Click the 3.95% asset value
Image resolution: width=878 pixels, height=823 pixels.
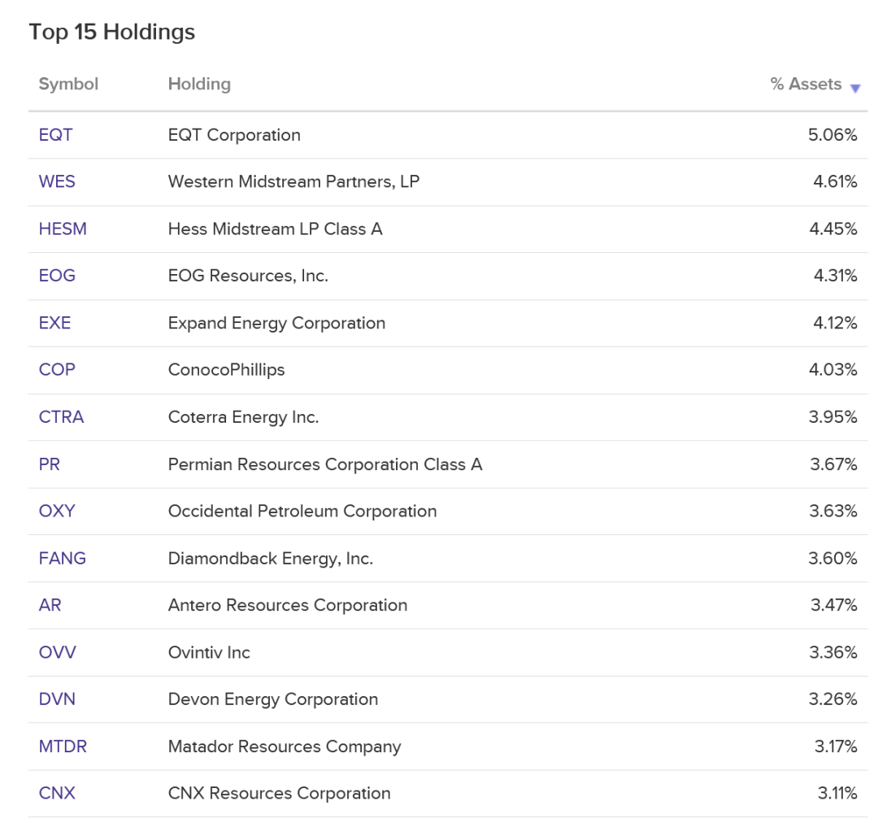pos(832,417)
